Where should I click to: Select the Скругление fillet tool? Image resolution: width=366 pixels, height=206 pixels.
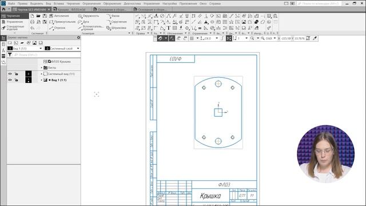point(117,22)
